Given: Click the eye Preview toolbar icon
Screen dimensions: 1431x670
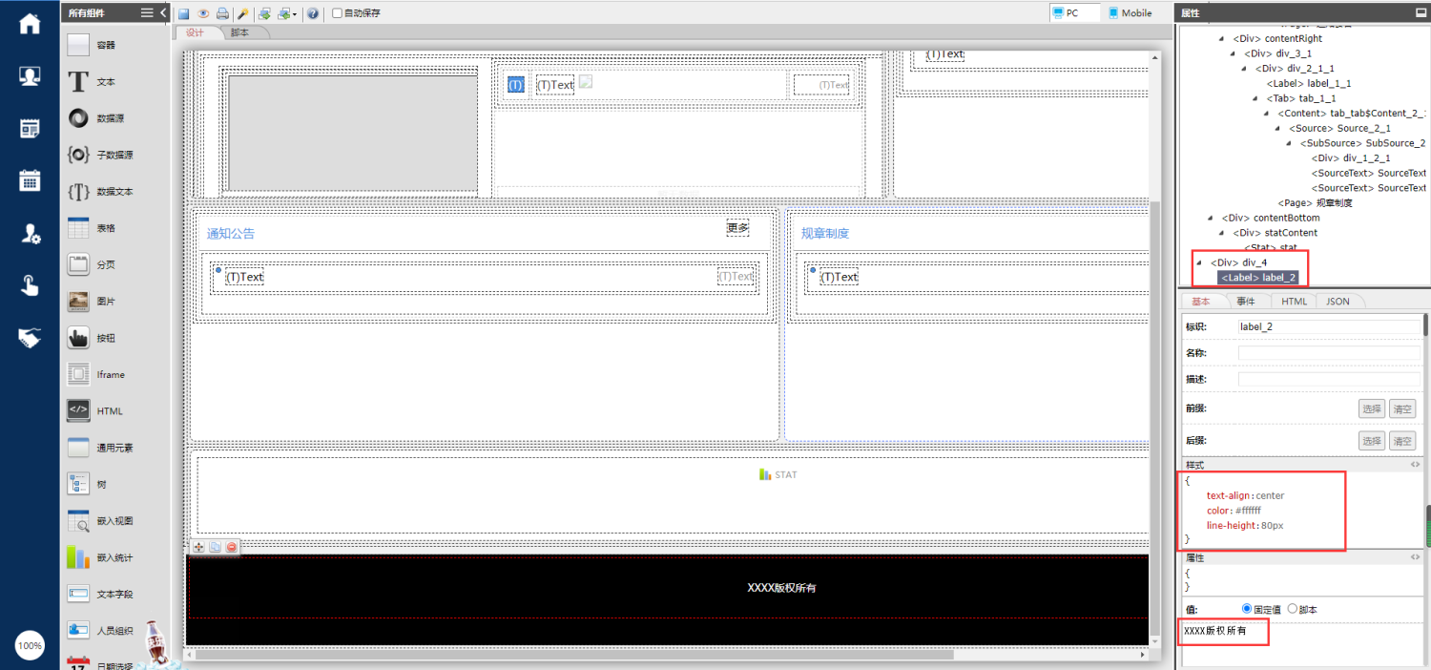Looking at the screenshot, I should [203, 13].
